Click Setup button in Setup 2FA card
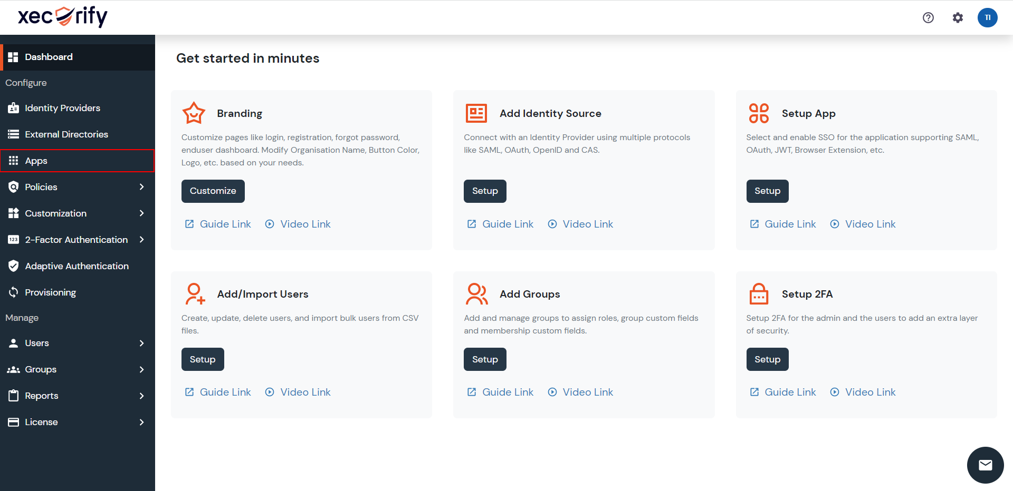This screenshot has height=491, width=1013. pos(767,359)
